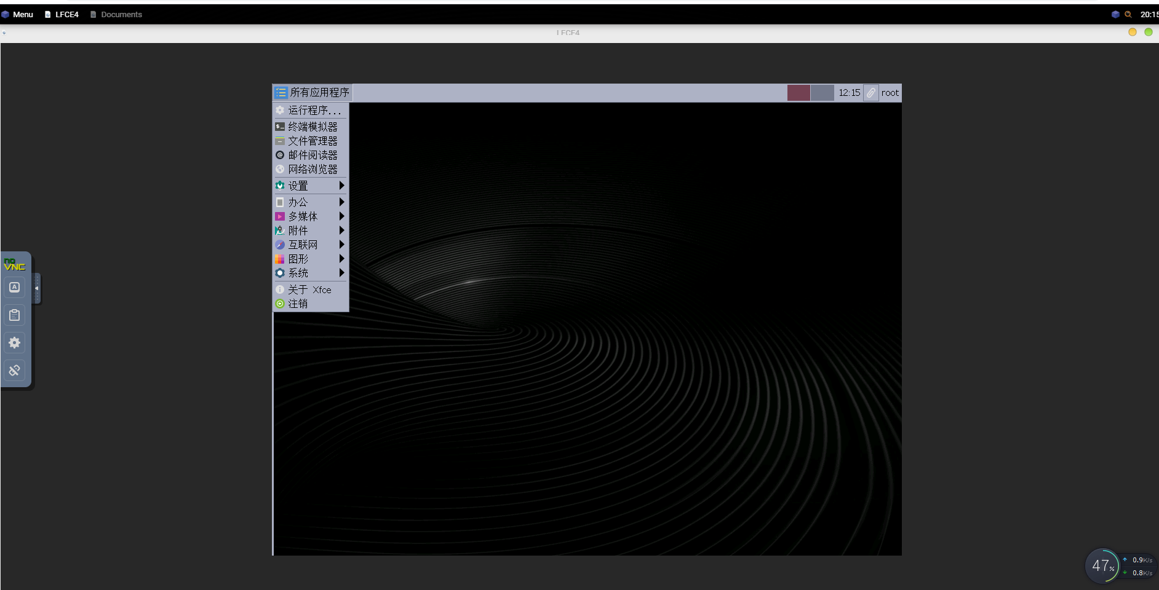This screenshot has height=590, width=1159.
Task: Open the noVNC settings gear
Action: pyautogui.click(x=15, y=343)
